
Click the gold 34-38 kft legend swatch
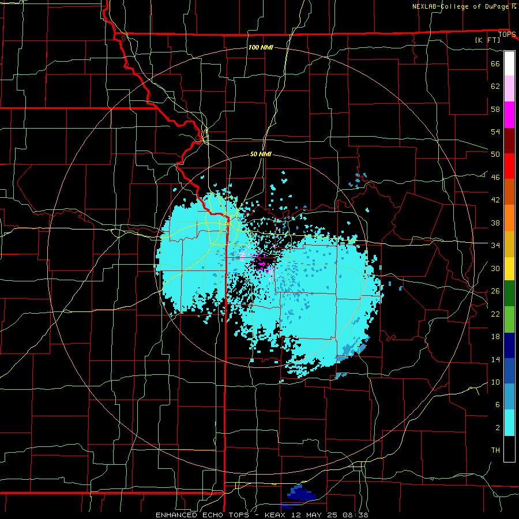(x=509, y=244)
